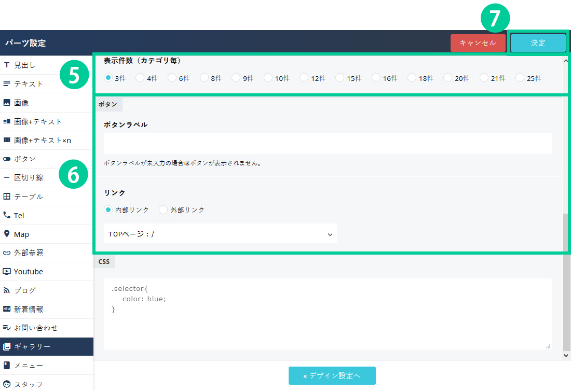Go back via «デザイン設定へ button
The image size is (571, 392).
pyautogui.click(x=332, y=376)
